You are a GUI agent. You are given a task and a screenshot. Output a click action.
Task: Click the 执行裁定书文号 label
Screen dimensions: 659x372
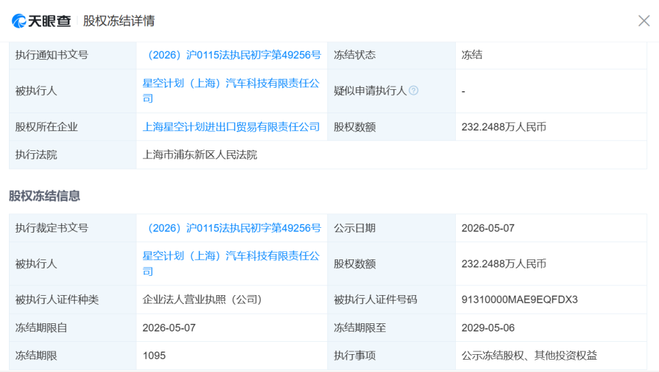click(x=51, y=229)
